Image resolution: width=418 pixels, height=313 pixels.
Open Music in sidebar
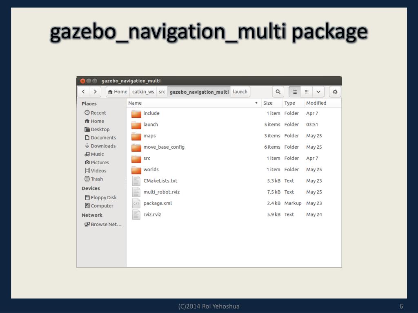(94, 154)
